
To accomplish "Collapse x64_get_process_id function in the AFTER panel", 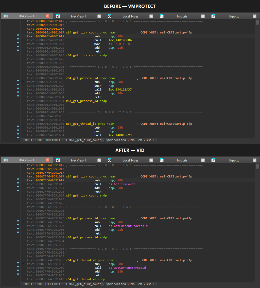I will click(23, 222).
